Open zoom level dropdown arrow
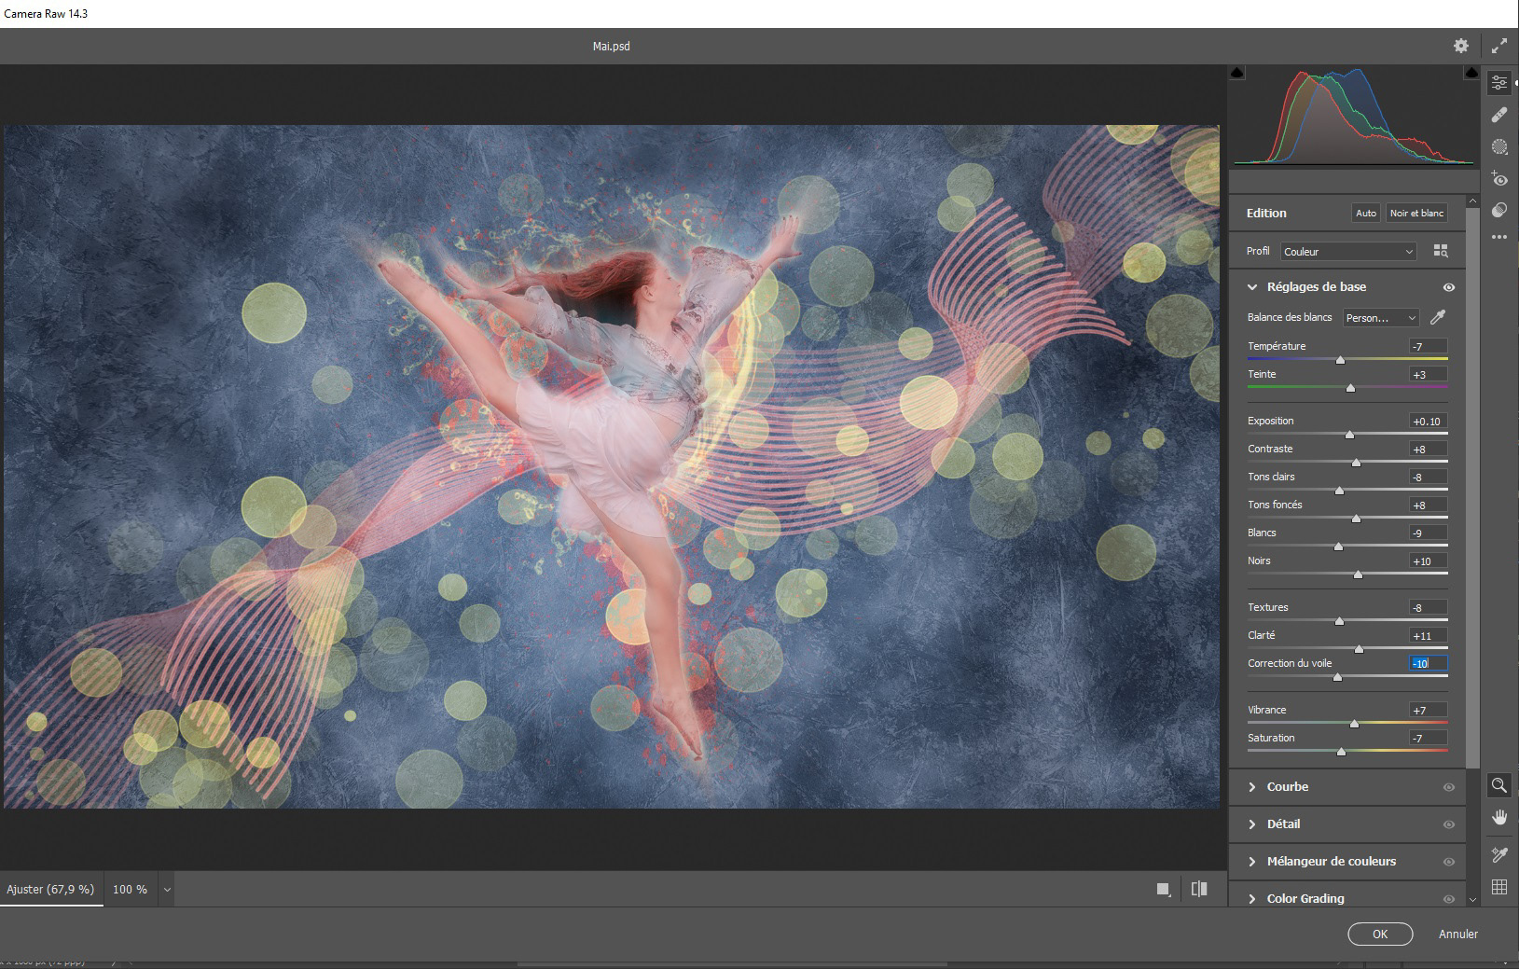Image resolution: width=1519 pixels, height=969 pixels. [x=167, y=890]
